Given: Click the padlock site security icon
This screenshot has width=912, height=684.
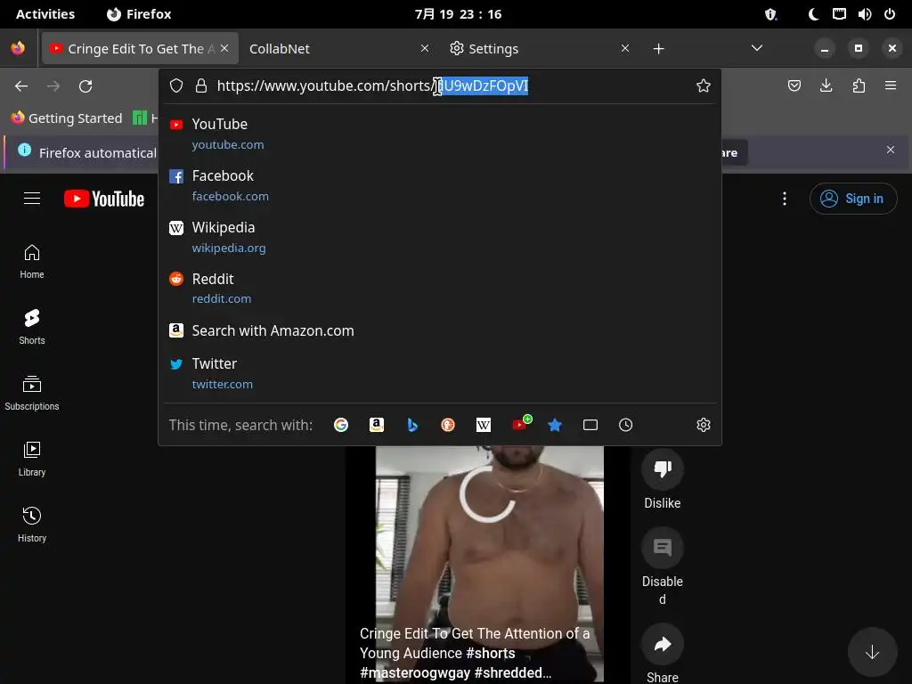Looking at the screenshot, I should (x=201, y=86).
